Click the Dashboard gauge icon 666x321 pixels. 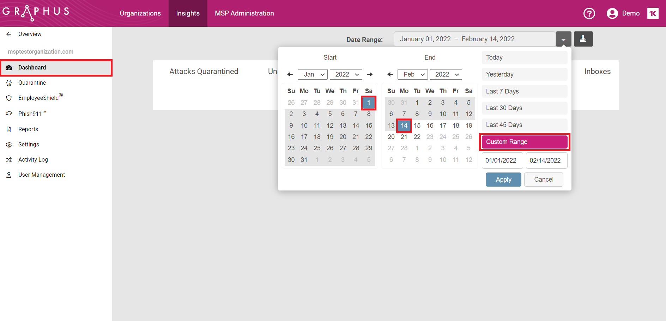pyautogui.click(x=9, y=68)
